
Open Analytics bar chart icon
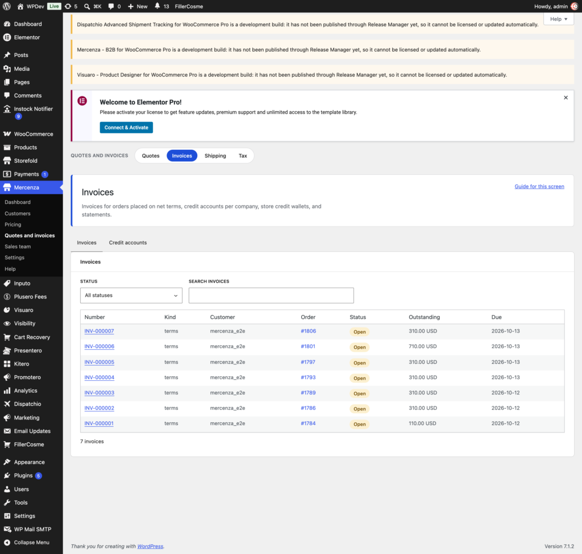tap(7, 391)
